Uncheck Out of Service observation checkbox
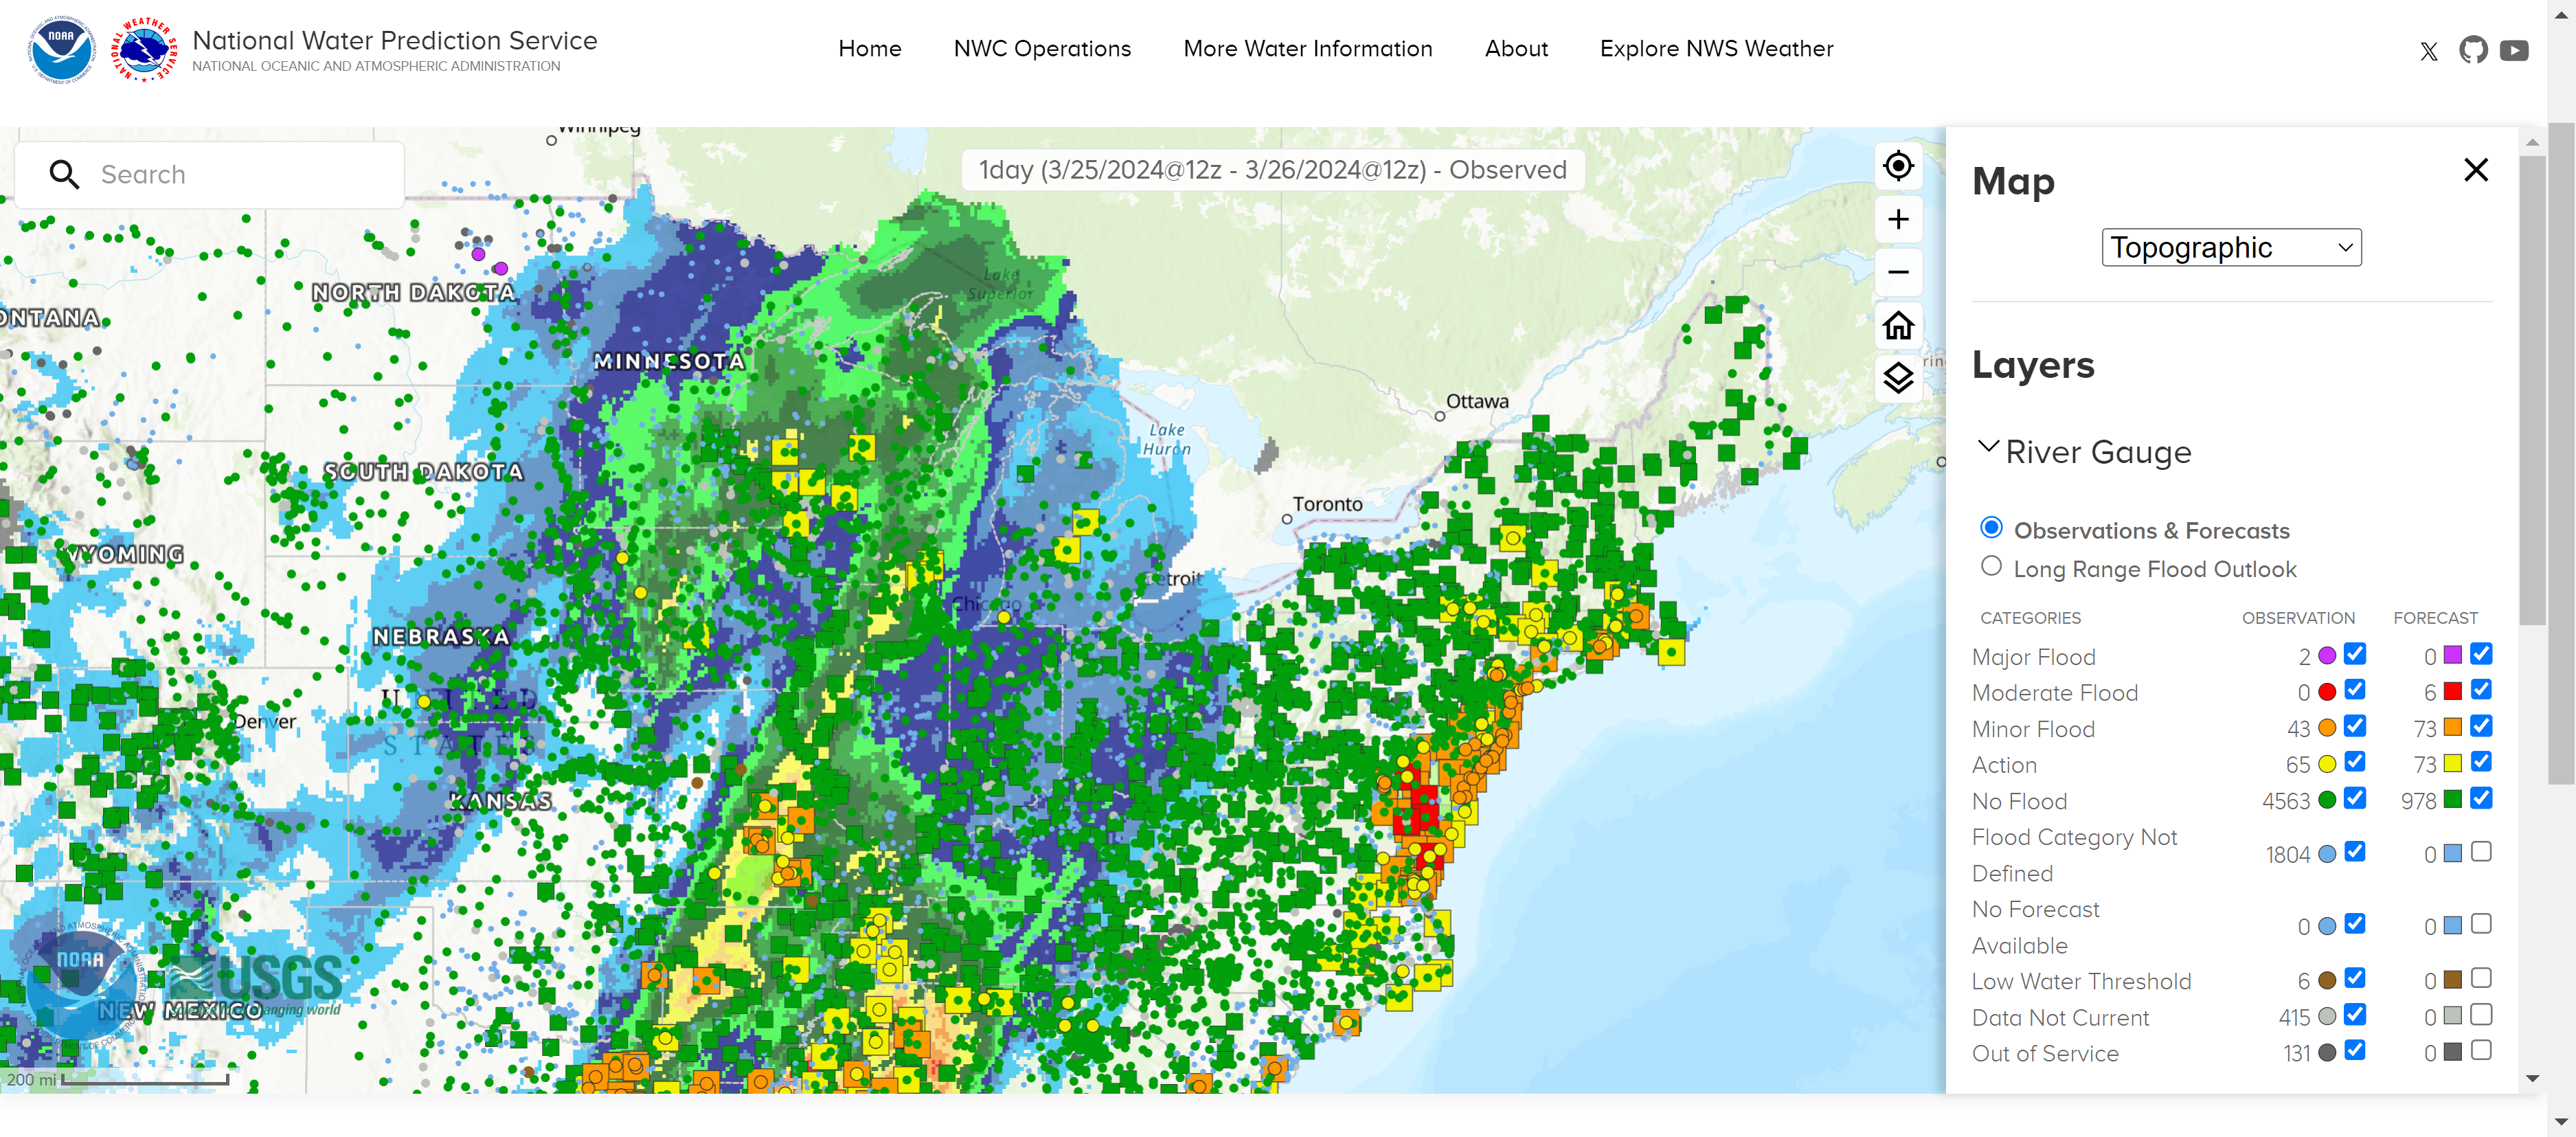The image size is (2576, 1137). coord(2354,1050)
